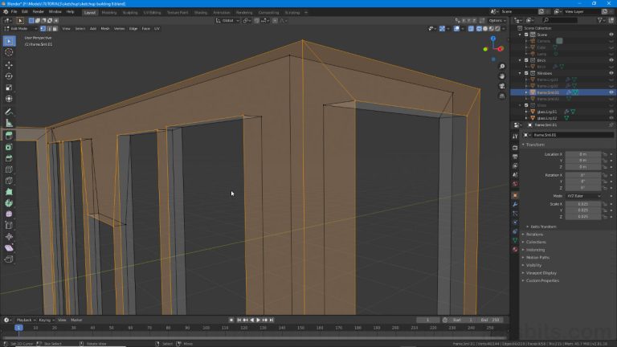Collapse the Windows collection tree

[x=521, y=73]
